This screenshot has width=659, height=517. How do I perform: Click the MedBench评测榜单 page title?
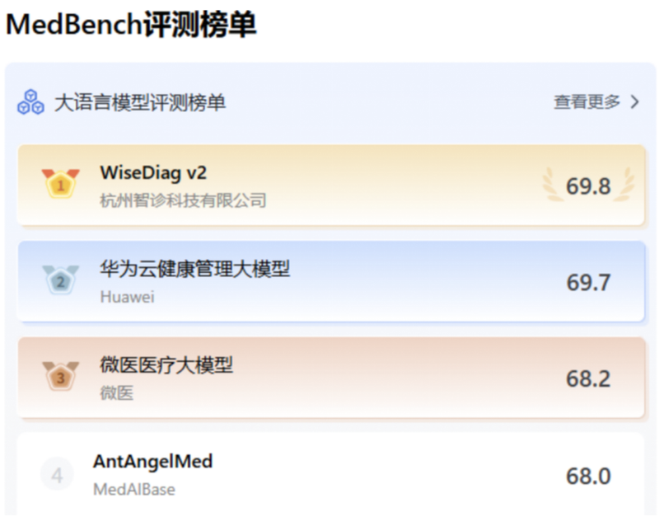[x=131, y=26]
